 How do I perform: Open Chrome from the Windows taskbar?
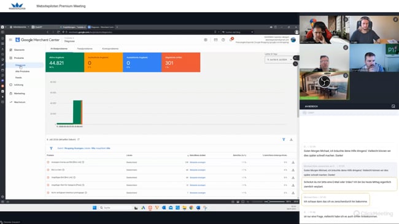point(192,207)
